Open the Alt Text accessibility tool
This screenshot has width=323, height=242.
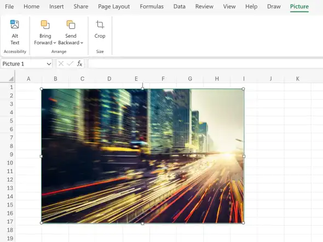pyautogui.click(x=15, y=32)
